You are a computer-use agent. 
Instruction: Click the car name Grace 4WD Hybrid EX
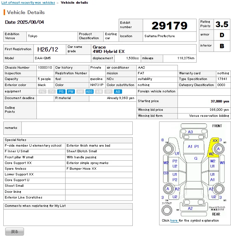point(109,49)
